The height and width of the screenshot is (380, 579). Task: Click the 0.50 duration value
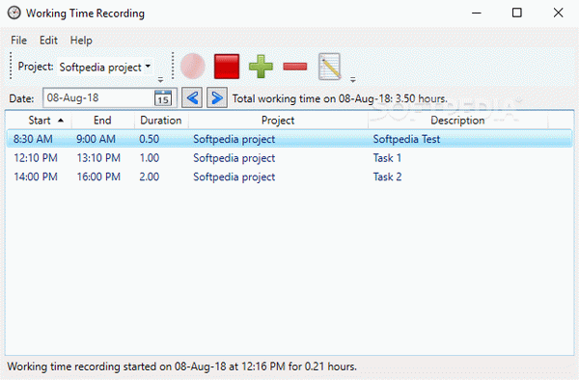pos(150,139)
